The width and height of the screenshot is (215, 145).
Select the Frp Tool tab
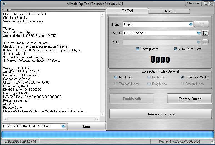pos(127,11)
